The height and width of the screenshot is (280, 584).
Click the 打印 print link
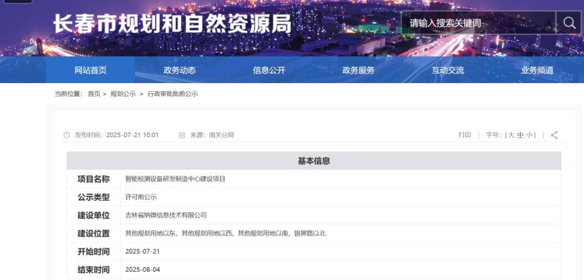[x=464, y=135]
